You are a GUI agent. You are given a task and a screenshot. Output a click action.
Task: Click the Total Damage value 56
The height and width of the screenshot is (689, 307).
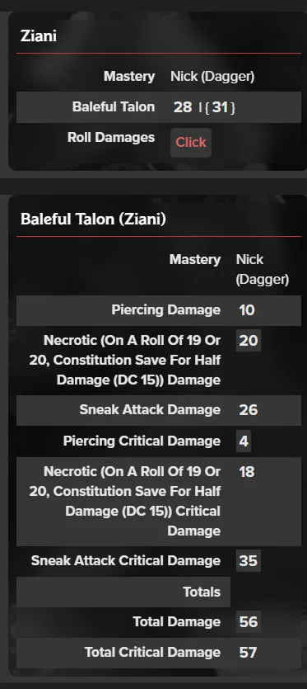coord(249,622)
